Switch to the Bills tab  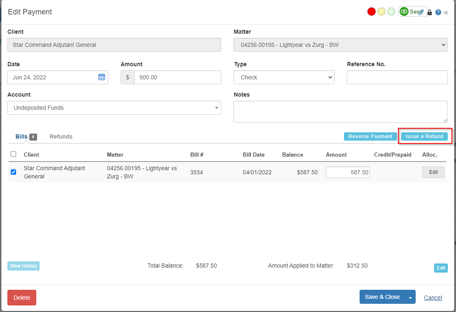(26, 136)
